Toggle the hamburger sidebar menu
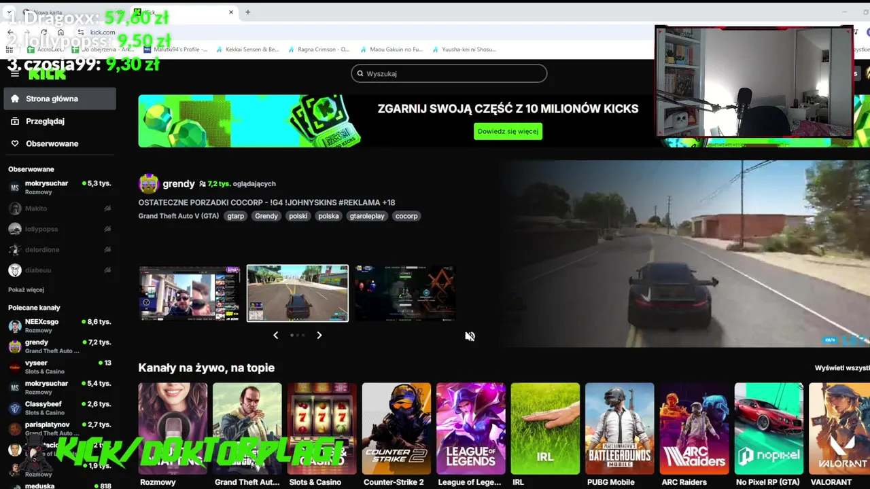The width and height of the screenshot is (870, 489). (x=15, y=74)
